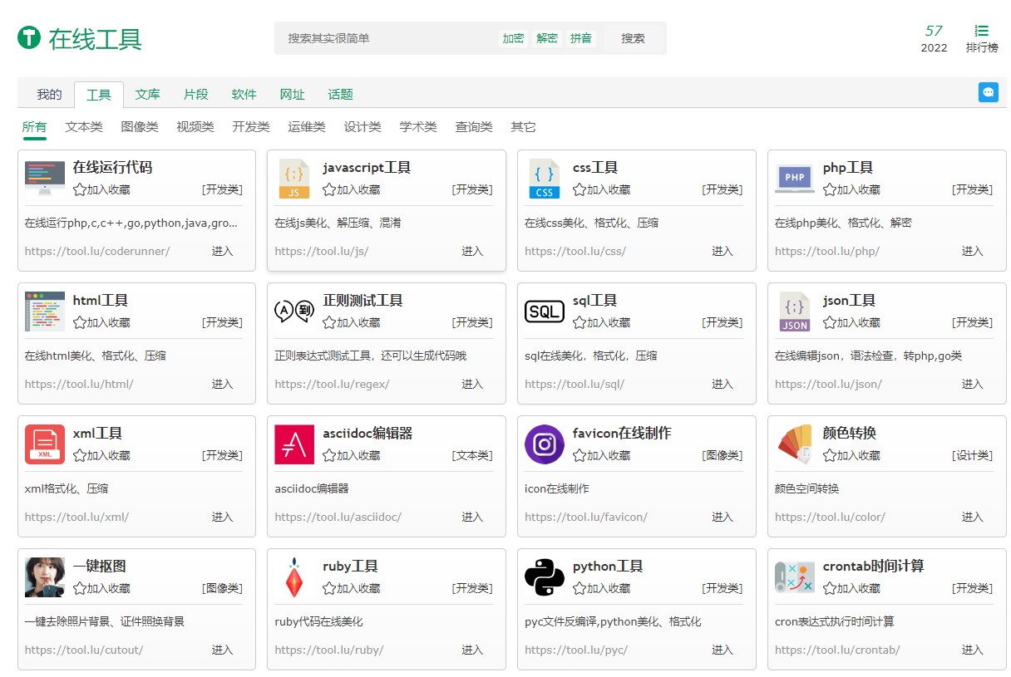
Task: Click the ruby工具 gem icon
Action: [294, 577]
